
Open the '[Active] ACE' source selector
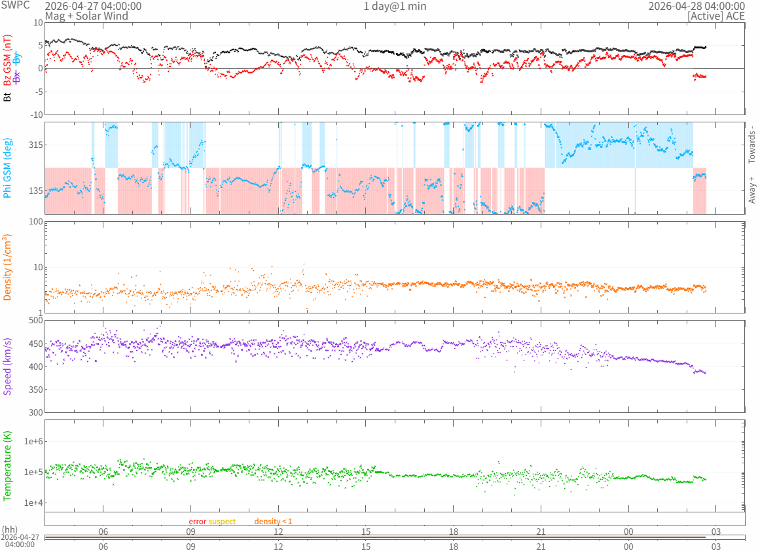[x=716, y=16]
